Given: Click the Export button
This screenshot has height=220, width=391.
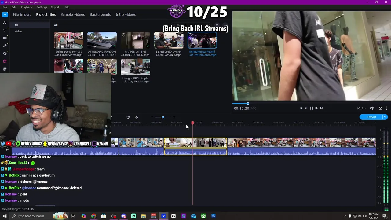Looking at the screenshot, I should tap(371, 117).
